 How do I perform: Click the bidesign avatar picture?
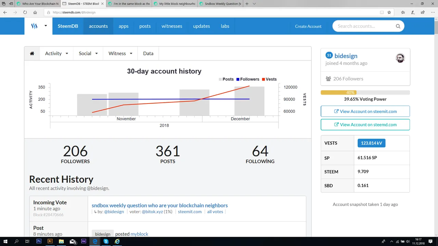pyautogui.click(x=400, y=58)
